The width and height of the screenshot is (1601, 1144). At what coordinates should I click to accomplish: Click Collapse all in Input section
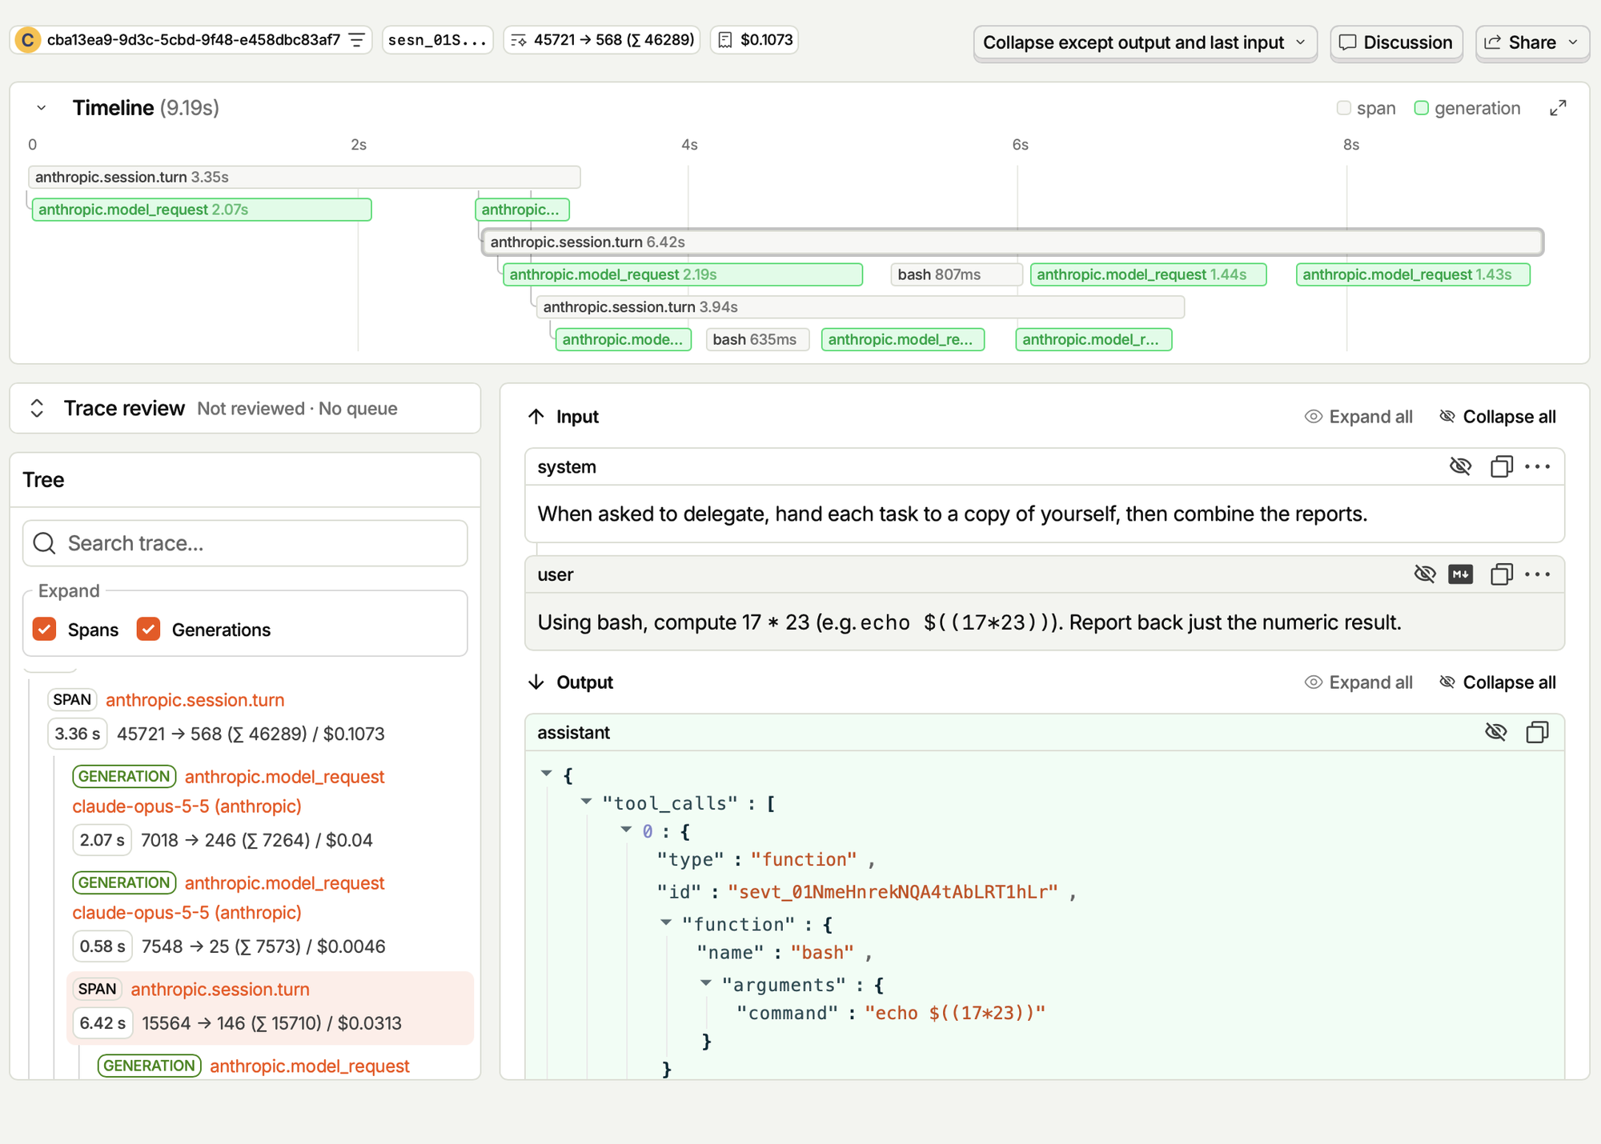click(x=1497, y=417)
